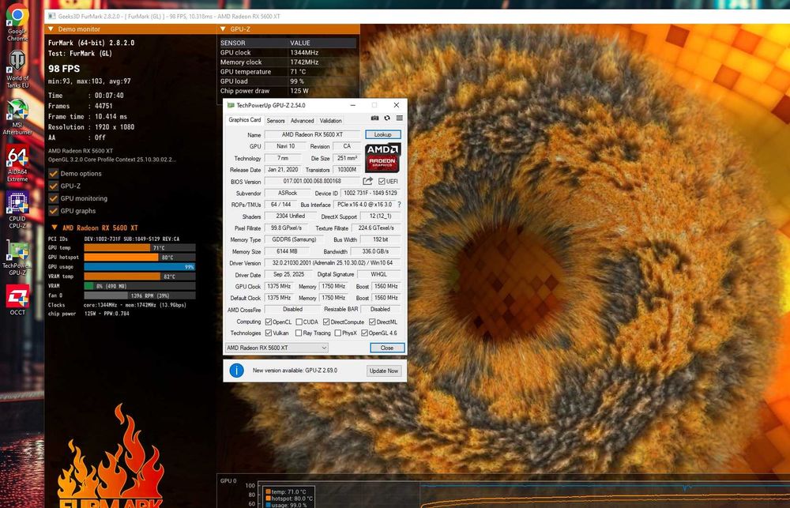Toggle the DirectCompute checkbox
This screenshot has width=790, height=508.
click(326, 322)
